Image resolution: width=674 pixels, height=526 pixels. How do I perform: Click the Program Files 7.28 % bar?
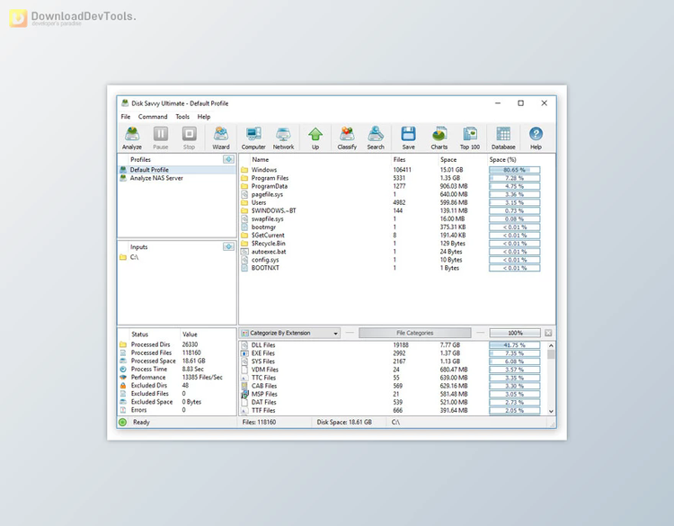(x=515, y=178)
